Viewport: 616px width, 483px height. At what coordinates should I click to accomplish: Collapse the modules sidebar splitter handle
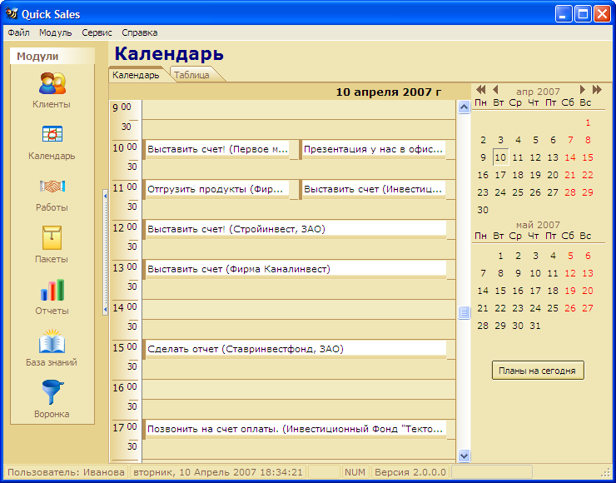pos(105,252)
